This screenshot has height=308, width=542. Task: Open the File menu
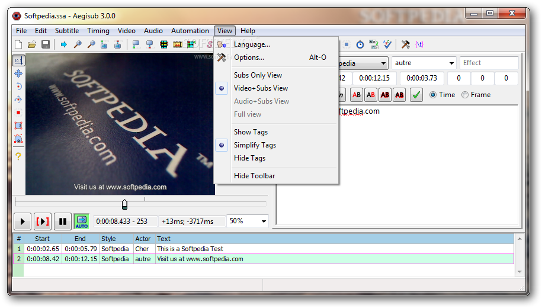point(21,31)
